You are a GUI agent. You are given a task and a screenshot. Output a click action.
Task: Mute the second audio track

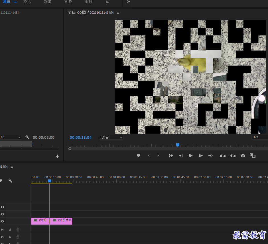2,237
